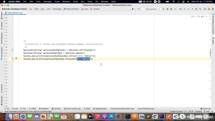Open the Project tool window
The height and width of the screenshot is (121, 215).
pos(2,15)
